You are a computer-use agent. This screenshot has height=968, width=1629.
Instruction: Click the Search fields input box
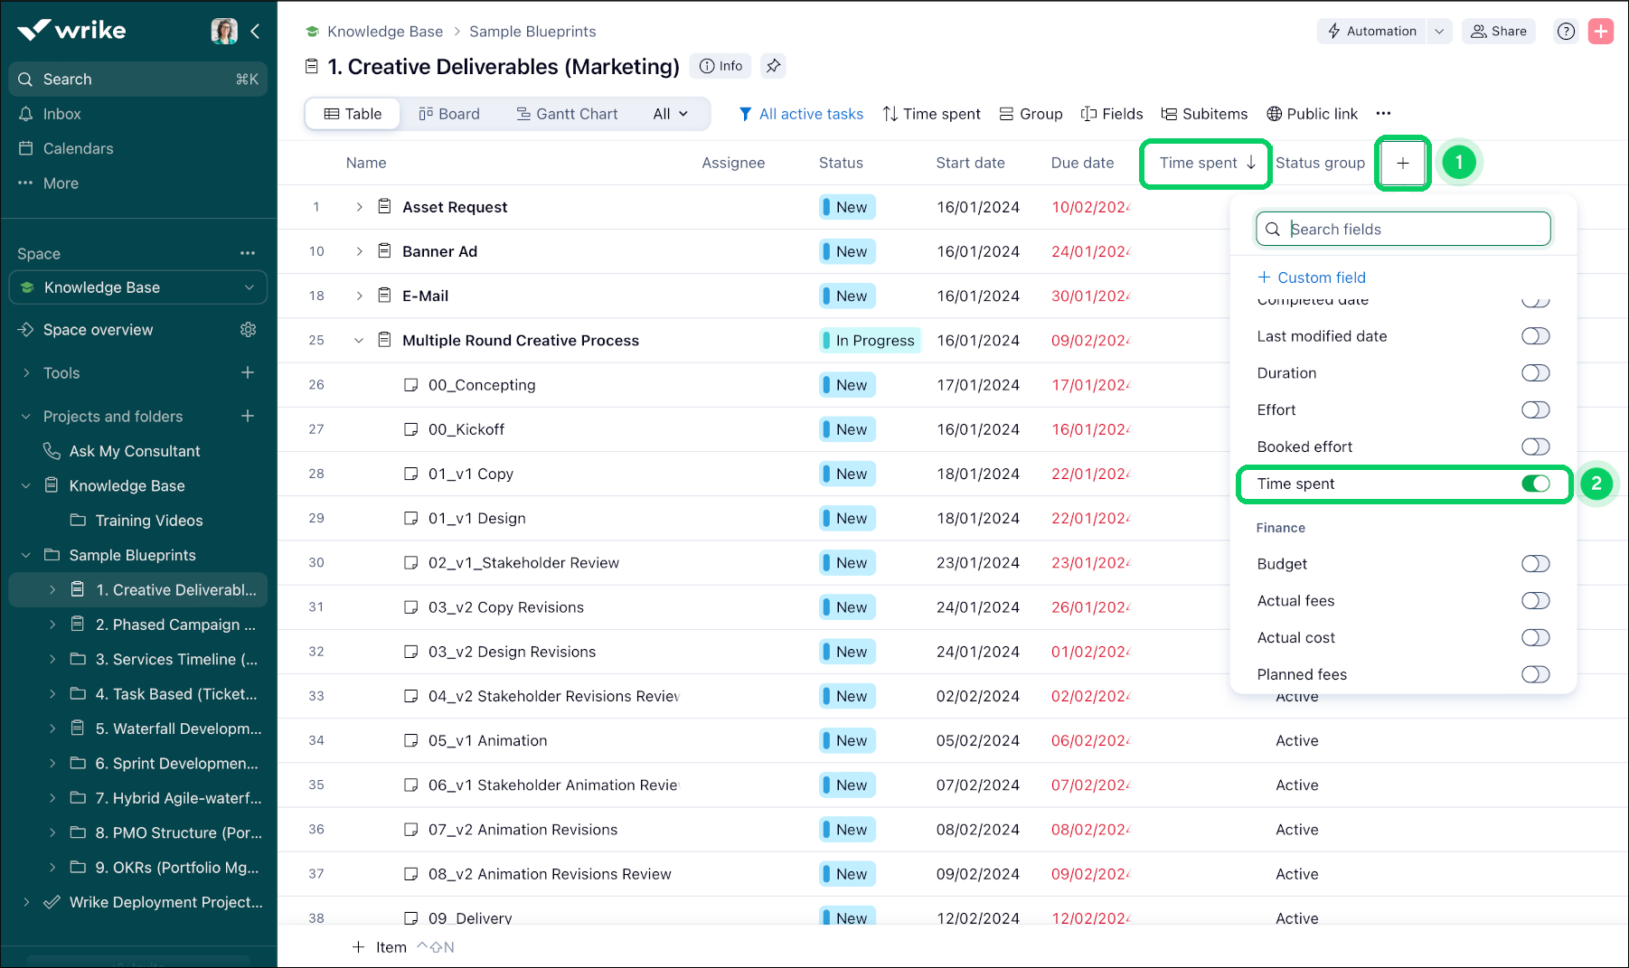click(x=1403, y=230)
